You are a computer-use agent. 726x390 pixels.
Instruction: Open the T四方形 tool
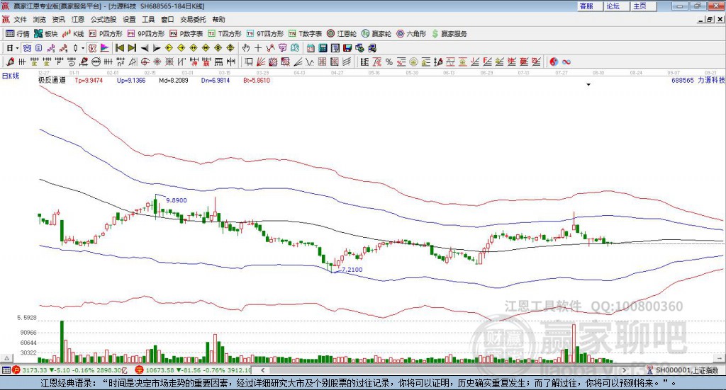click(225, 34)
